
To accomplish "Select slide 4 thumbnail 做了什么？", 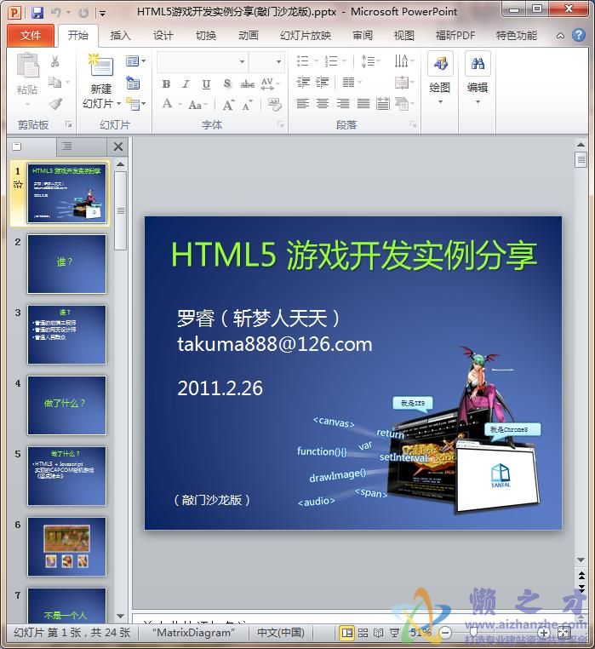I will tap(66, 405).
